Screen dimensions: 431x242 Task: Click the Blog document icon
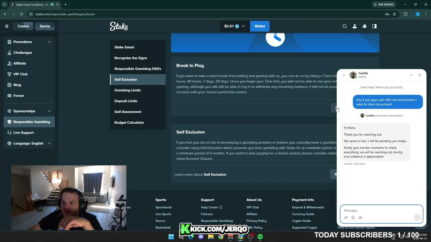[x=9, y=85]
